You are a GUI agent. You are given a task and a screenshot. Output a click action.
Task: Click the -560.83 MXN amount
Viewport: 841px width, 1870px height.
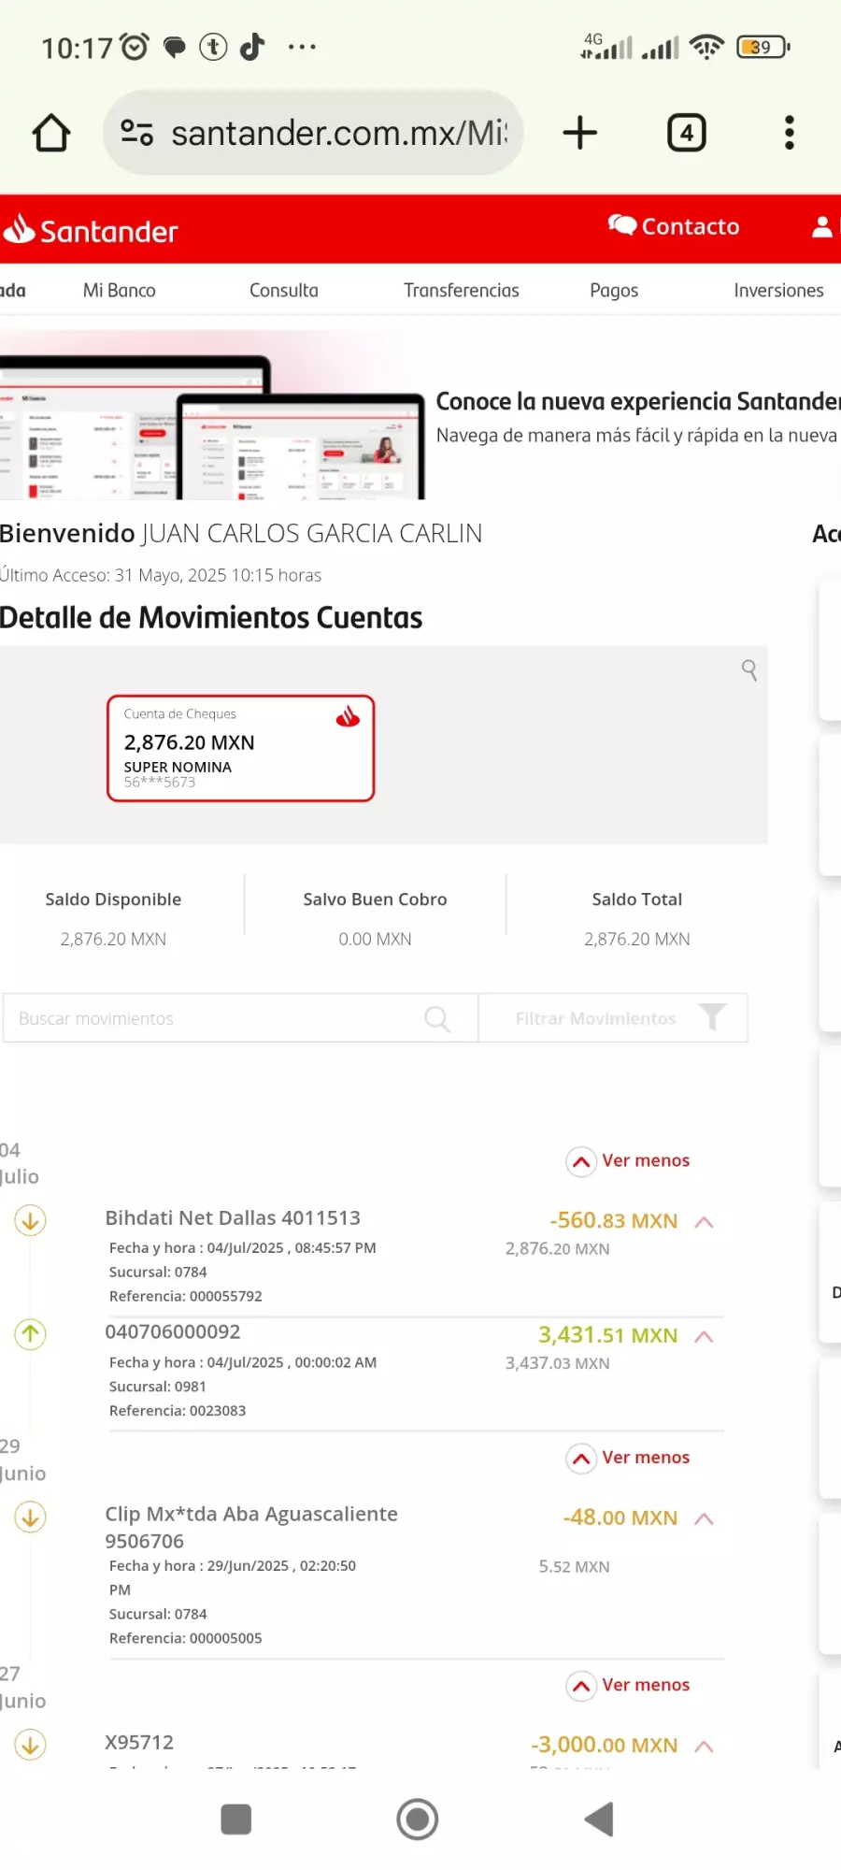[x=614, y=1221]
